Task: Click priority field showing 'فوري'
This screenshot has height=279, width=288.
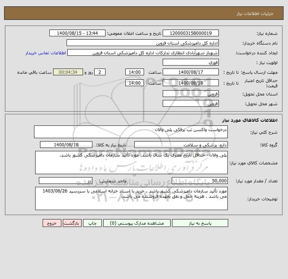Action: [191, 62]
